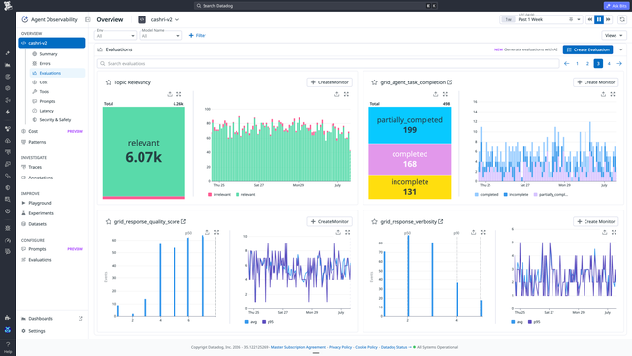
Task: Toggle the incomplete legend swatch
Action: 506,195
